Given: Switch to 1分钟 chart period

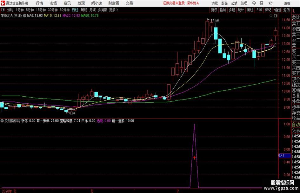Looking at the screenshot, I should click(19, 10).
